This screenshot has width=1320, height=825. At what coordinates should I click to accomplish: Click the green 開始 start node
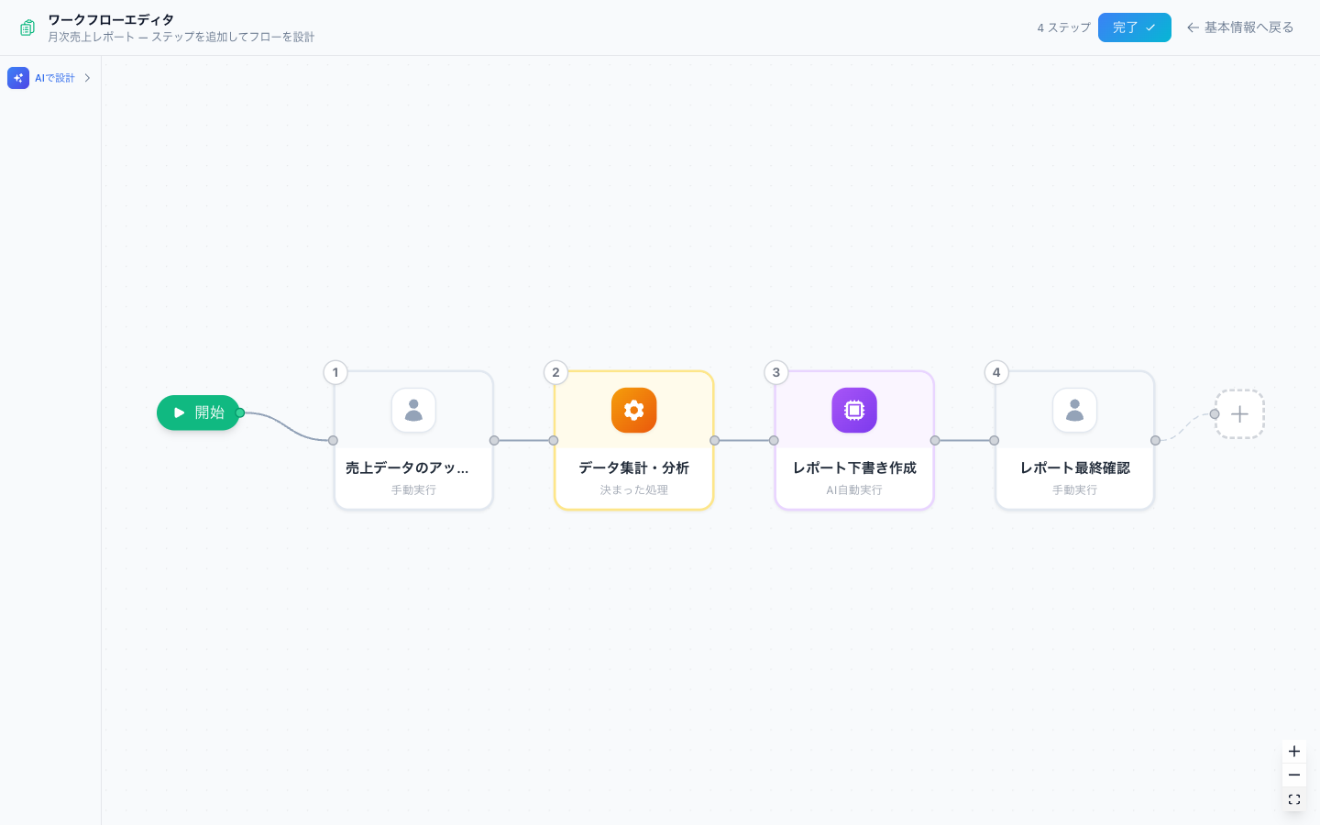coord(198,412)
